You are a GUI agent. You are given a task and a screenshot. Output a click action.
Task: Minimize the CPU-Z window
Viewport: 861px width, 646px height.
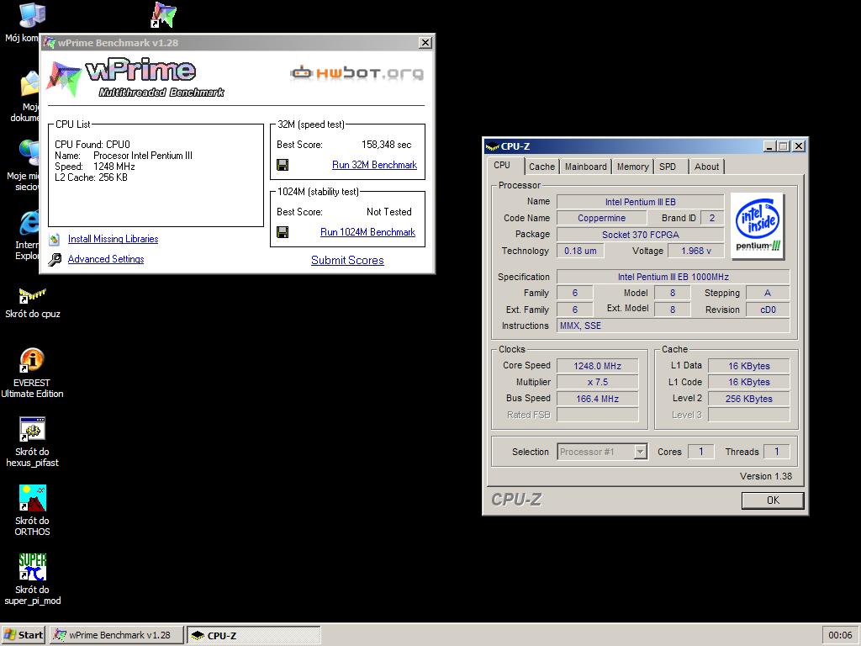(769, 146)
